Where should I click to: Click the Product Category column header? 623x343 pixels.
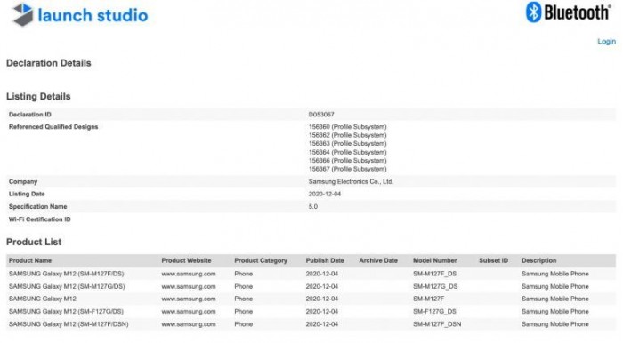261,260
